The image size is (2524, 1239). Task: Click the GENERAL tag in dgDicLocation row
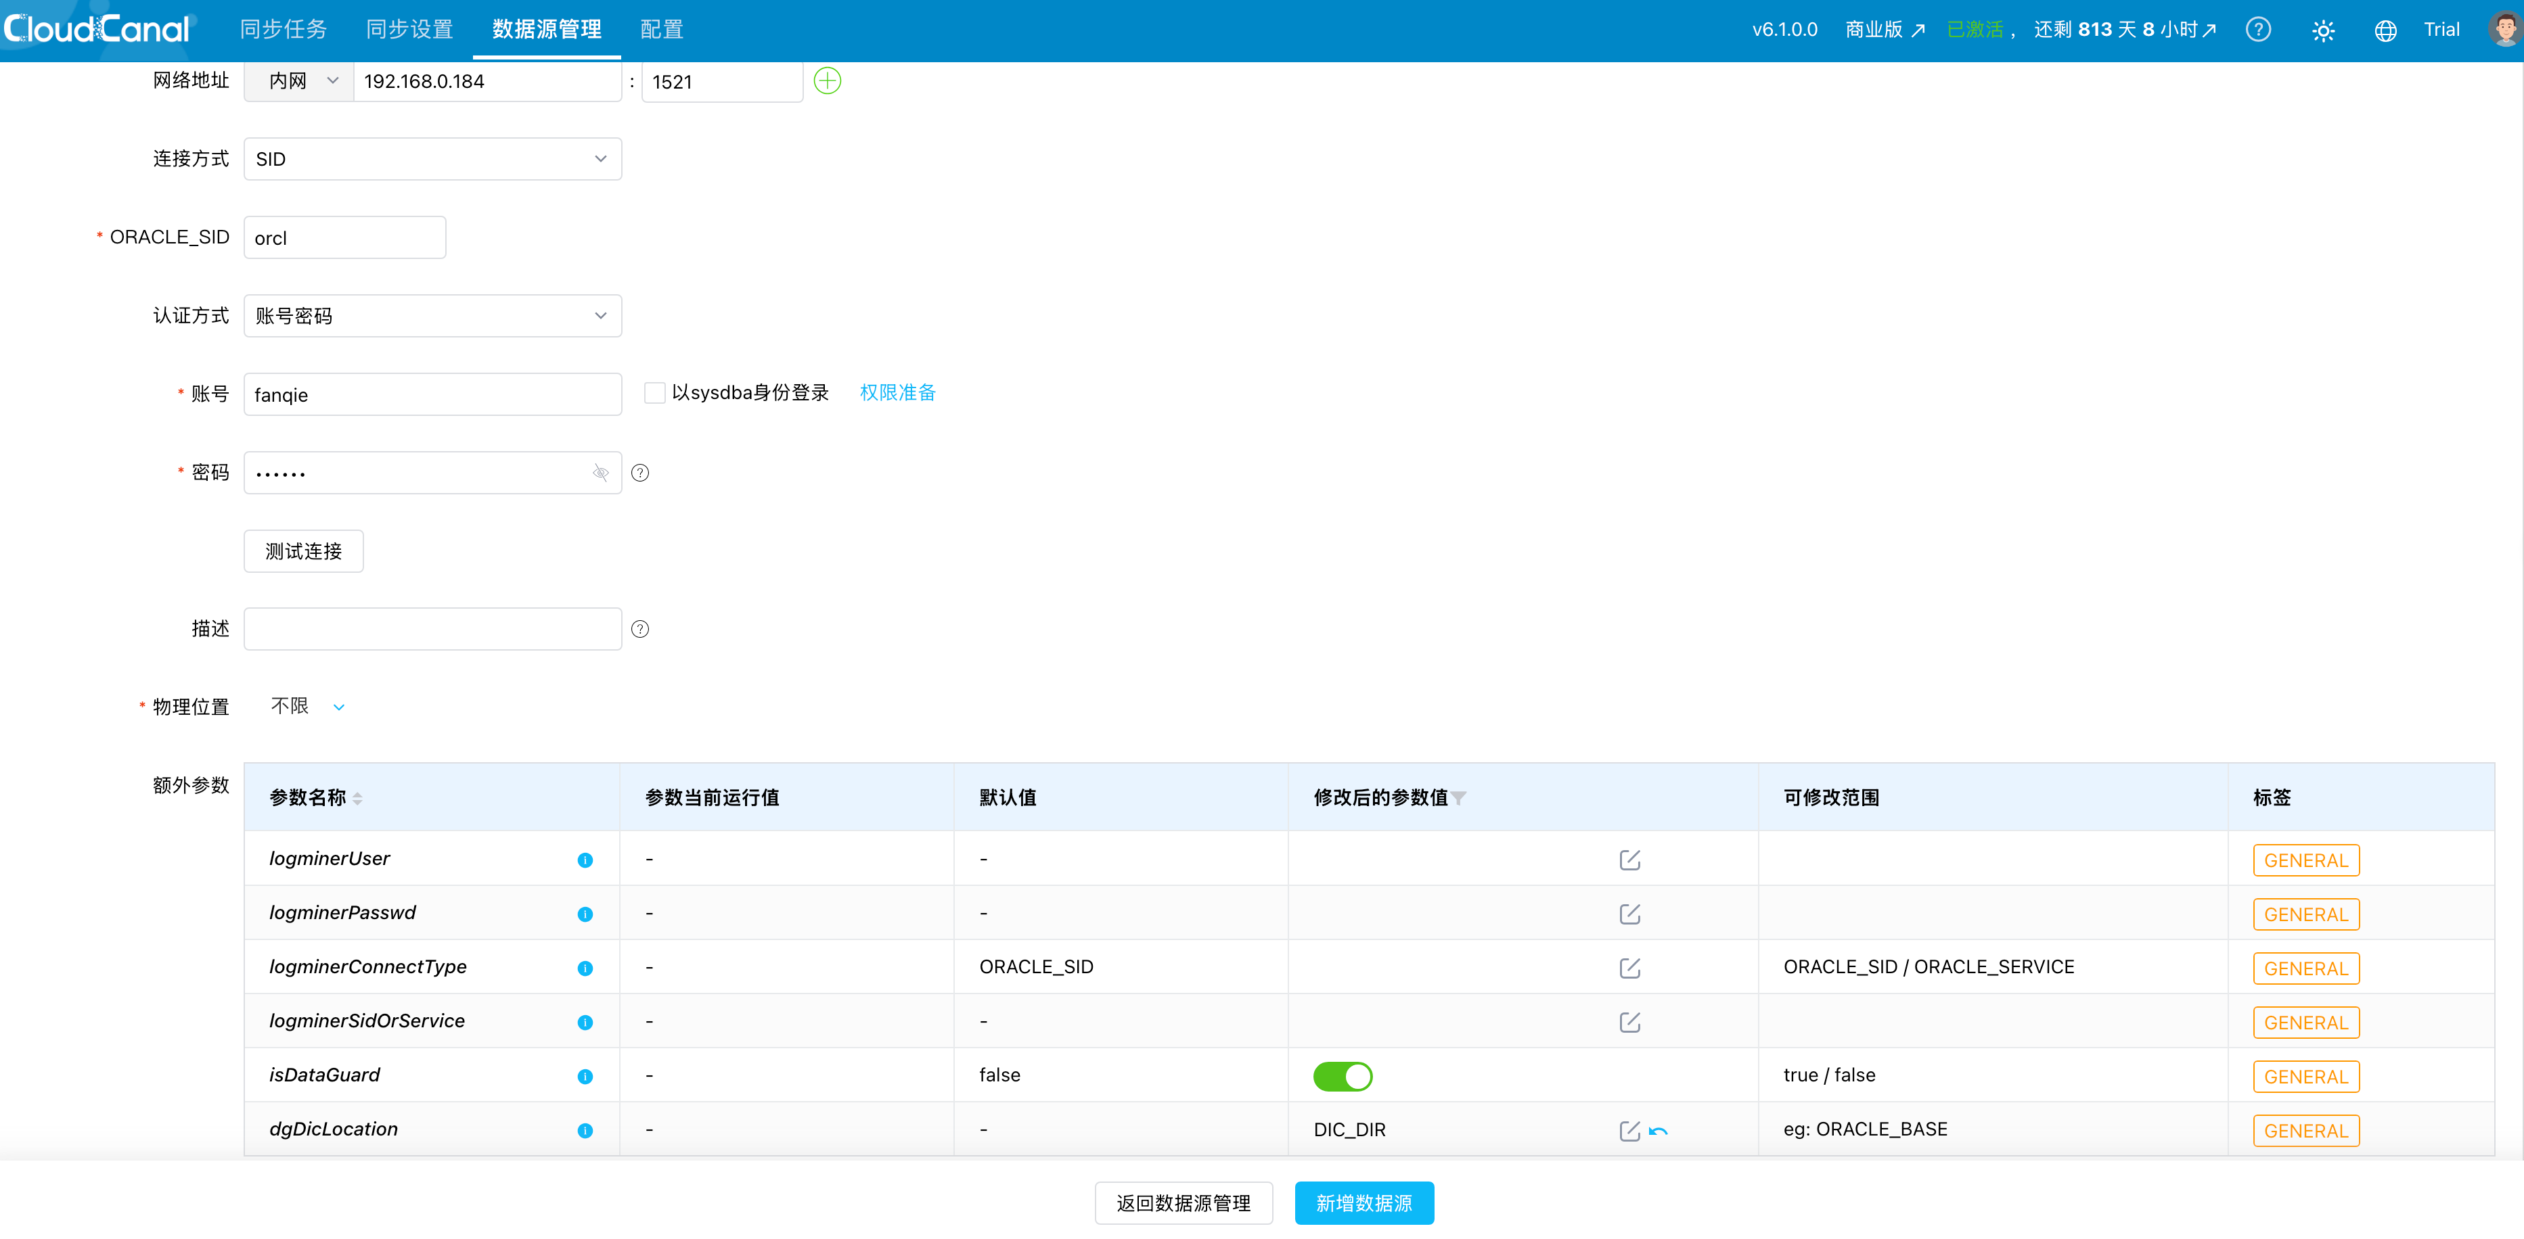pyautogui.click(x=2305, y=1130)
